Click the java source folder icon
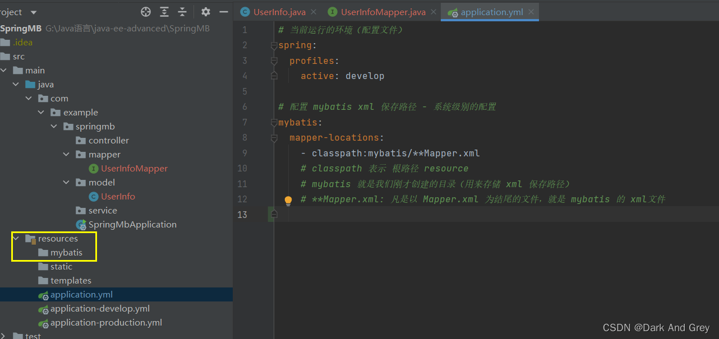This screenshot has width=719, height=339. (30, 84)
